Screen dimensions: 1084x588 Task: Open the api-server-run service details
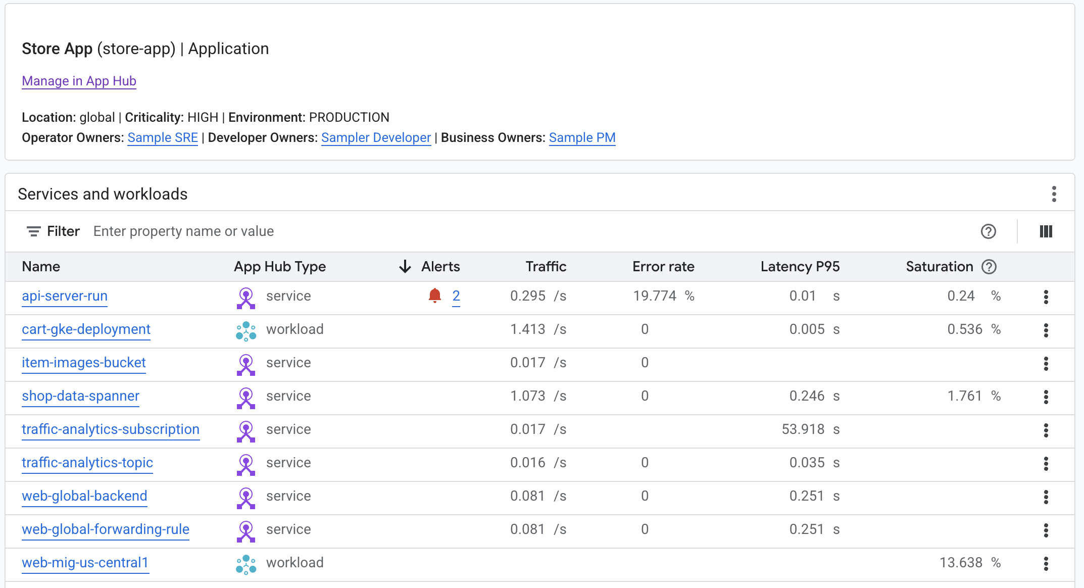click(x=64, y=296)
